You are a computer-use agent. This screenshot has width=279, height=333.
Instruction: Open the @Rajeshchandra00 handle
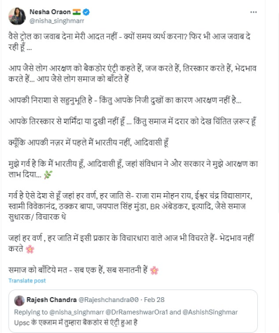109,300
